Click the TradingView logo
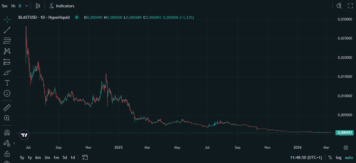 pyautogui.click(x=24, y=135)
